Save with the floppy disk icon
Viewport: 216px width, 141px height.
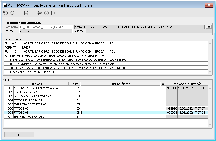tap(26, 13)
